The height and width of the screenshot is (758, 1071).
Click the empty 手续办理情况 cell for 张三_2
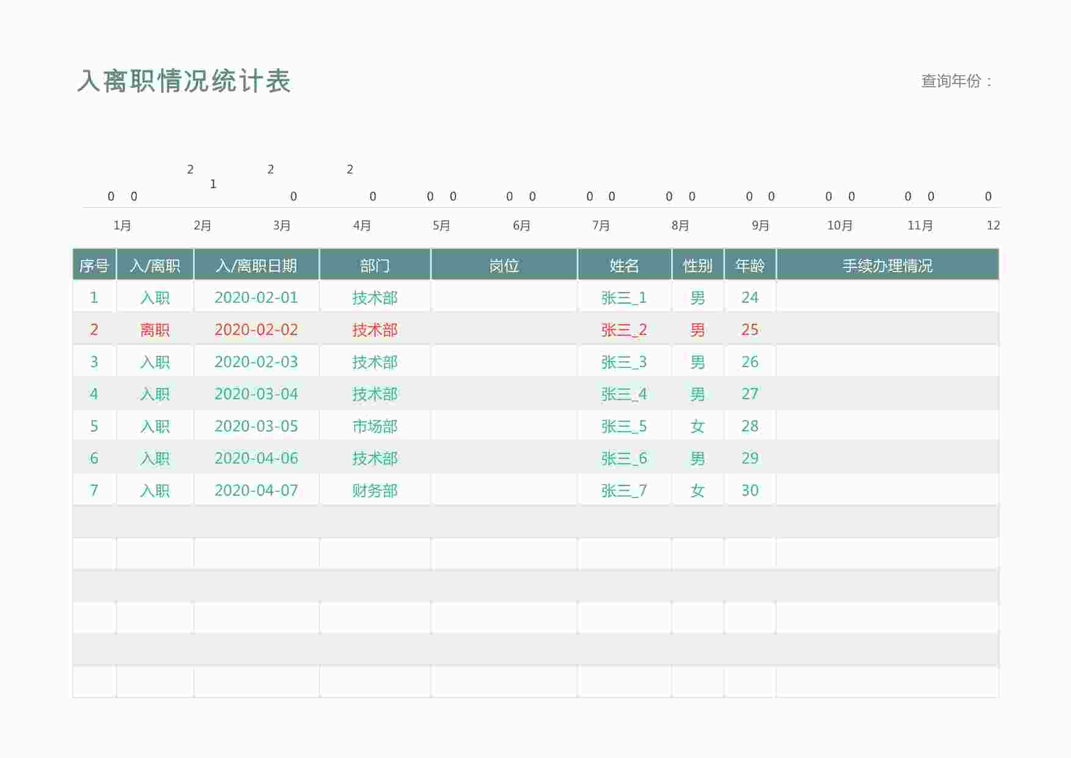coord(888,330)
